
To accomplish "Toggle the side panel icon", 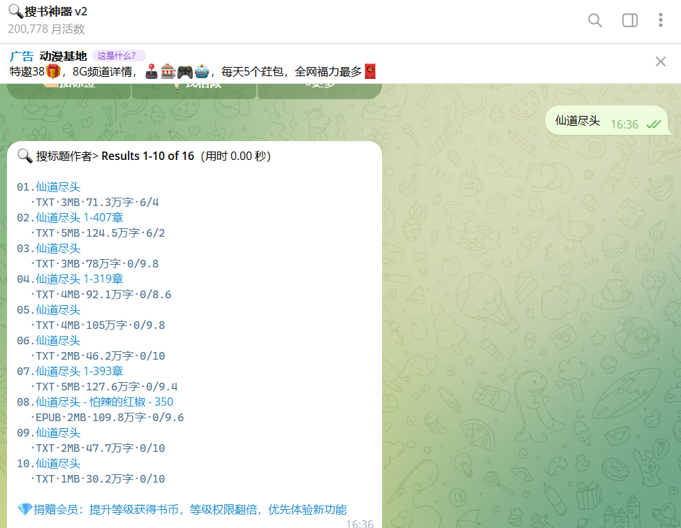I will 630,20.
